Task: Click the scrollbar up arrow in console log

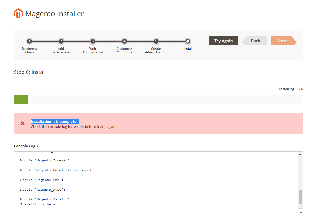Action: click(x=300, y=153)
